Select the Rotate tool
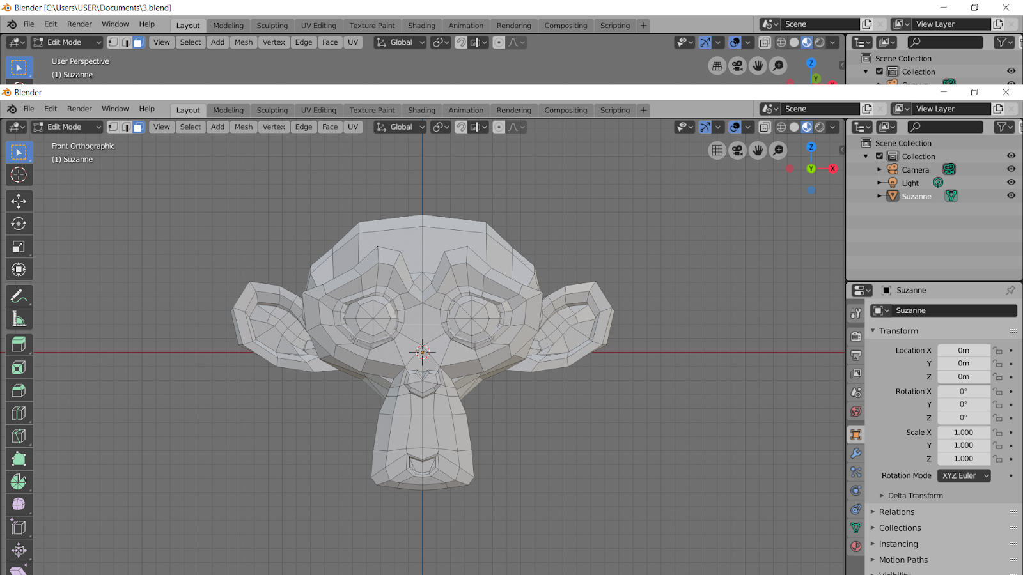Image resolution: width=1023 pixels, height=575 pixels. point(19,224)
